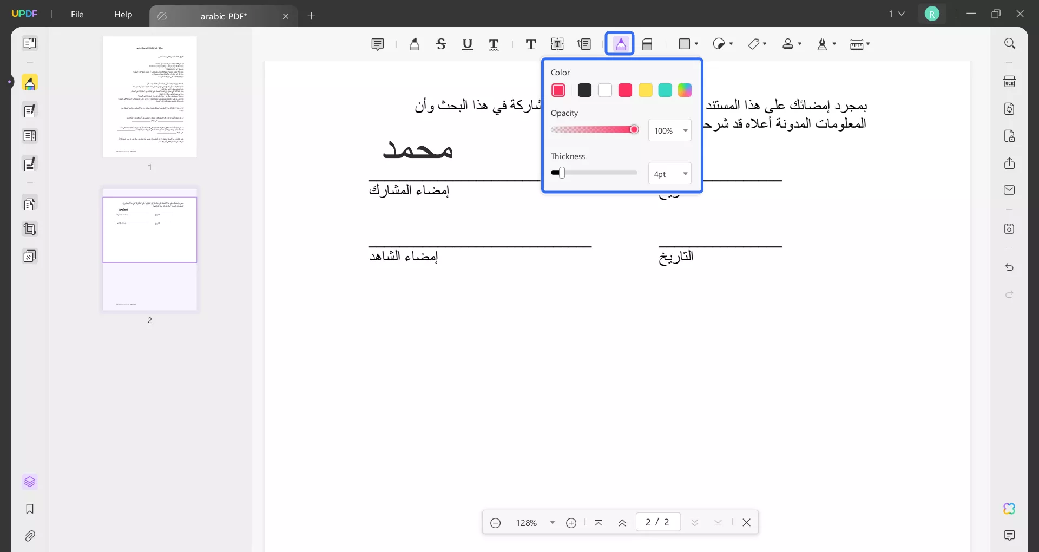This screenshot has width=1039, height=552.
Task: Click the Undo icon
Action: 1010,267
